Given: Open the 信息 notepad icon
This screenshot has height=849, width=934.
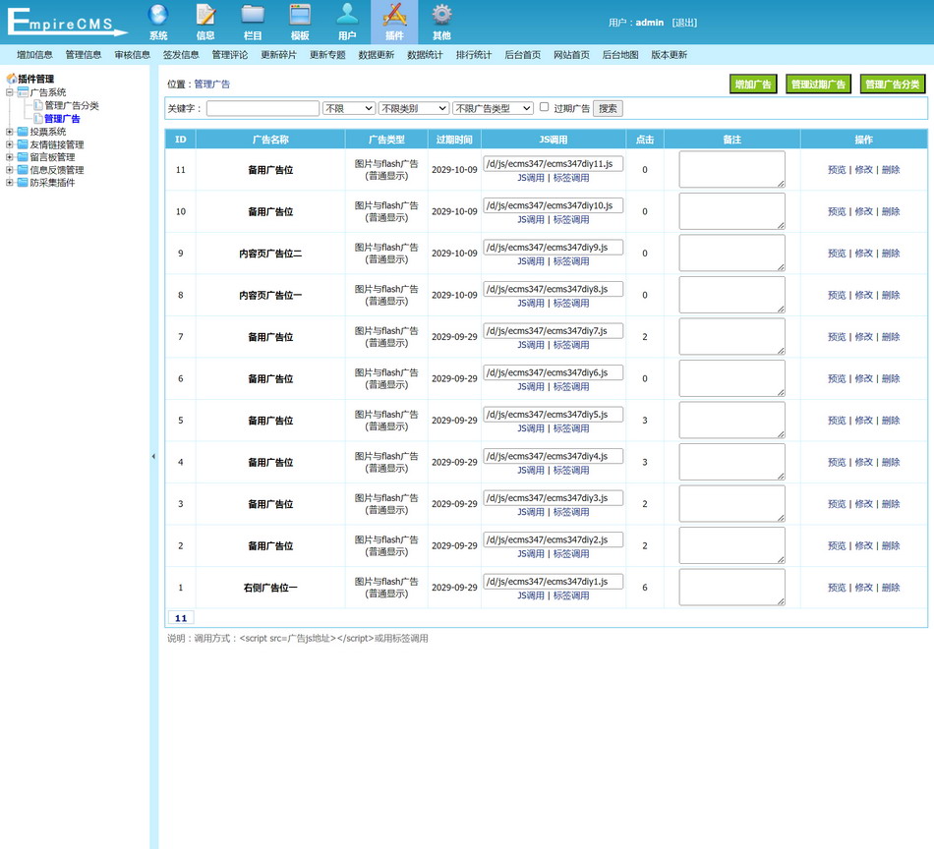Looking at the screenshot, I should tap(205, 15).
